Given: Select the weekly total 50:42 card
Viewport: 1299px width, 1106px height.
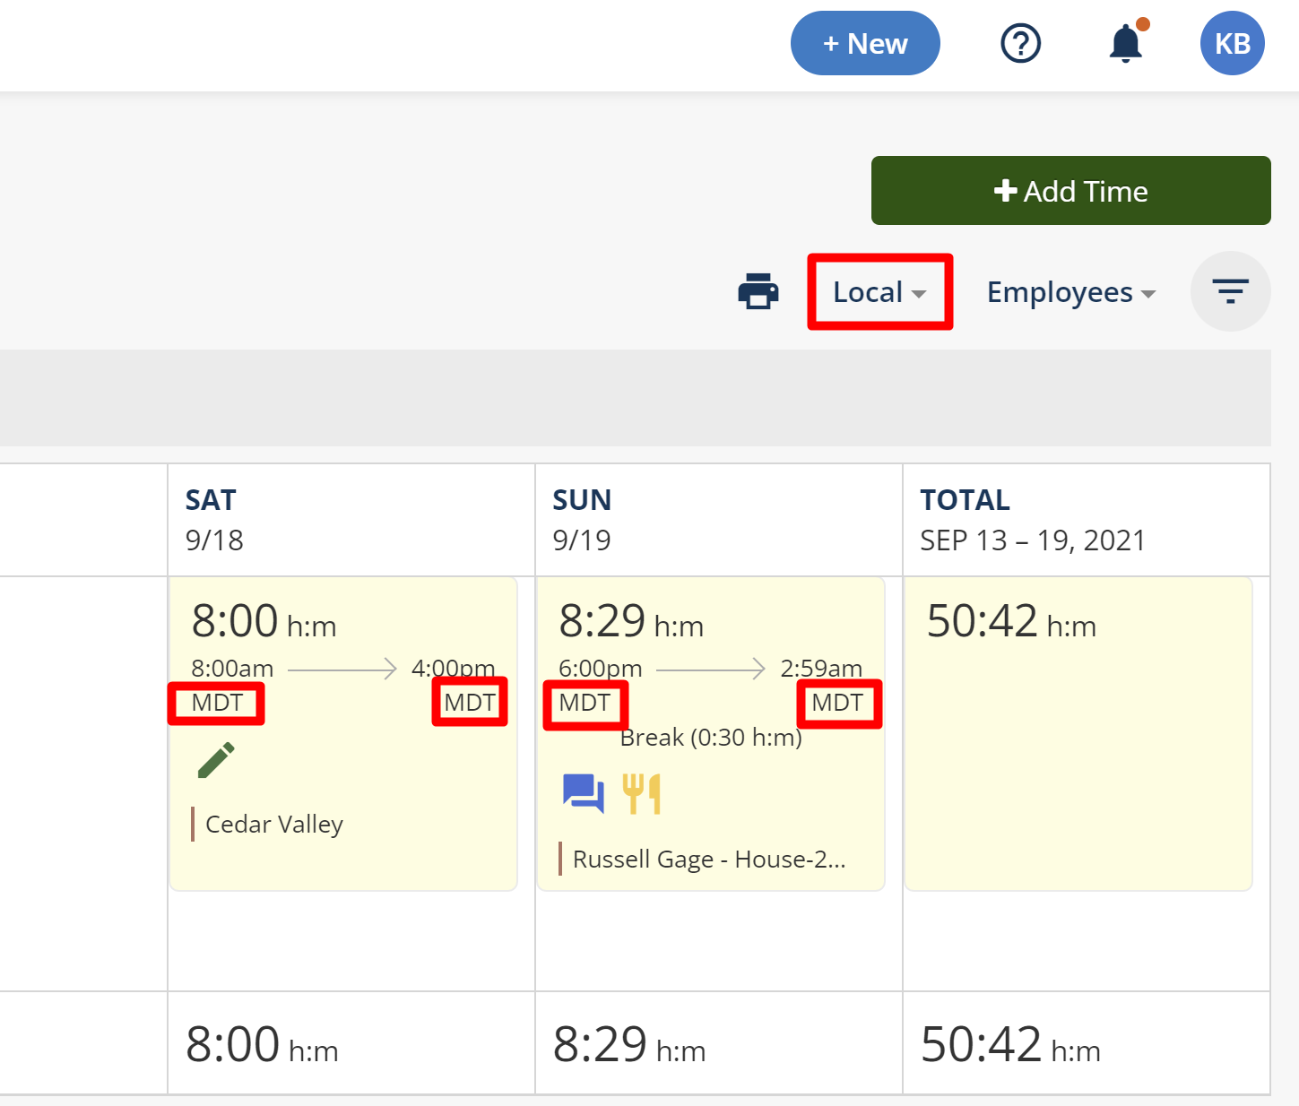Looking at the screenshot, I should pyautogui.click(x=1078, y=733).
